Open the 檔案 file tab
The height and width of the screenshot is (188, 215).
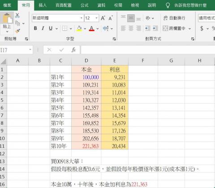click(x=7, y=5)
